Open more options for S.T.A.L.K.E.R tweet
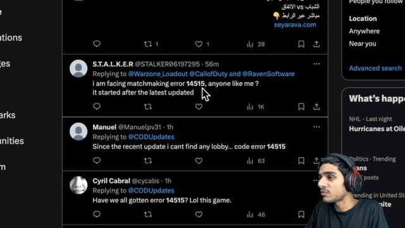This screenshot has height=228, width=405. pyautogui.click(x=316, y=64)
